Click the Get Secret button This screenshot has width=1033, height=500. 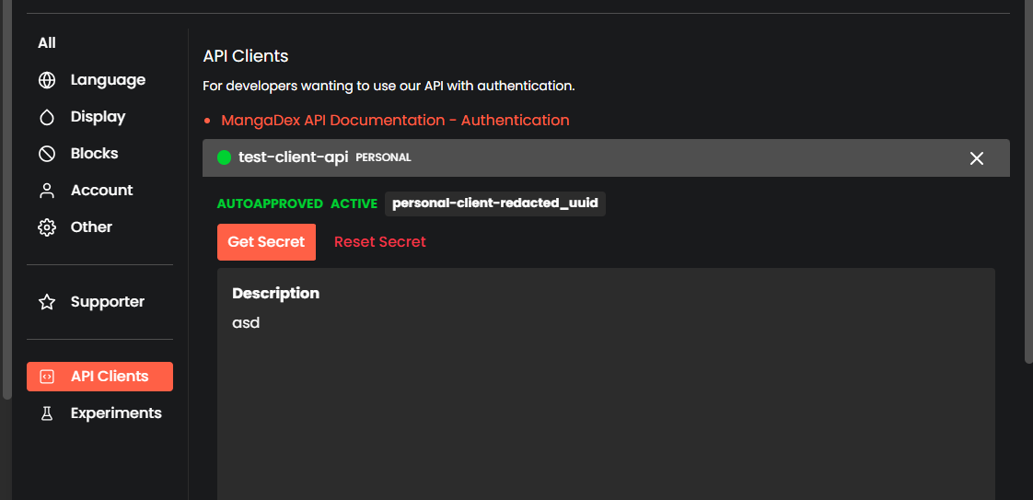(x=266, y=242)
